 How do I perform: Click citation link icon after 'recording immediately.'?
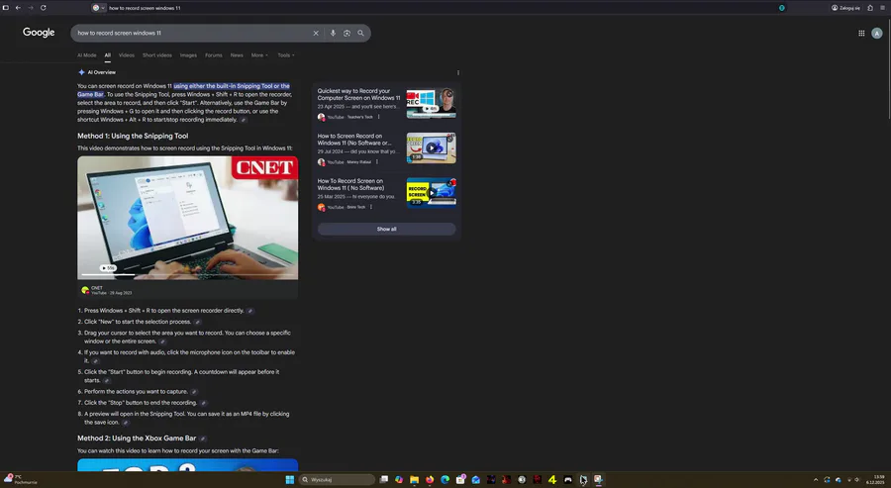(x=244, y=120)
